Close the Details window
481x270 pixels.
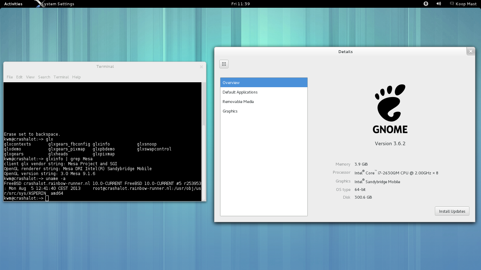[x=470, y=52]
